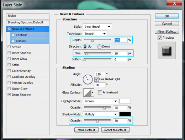Click the Soften slider handle
The height and width of the screenshot is (140, 185).
84,60
